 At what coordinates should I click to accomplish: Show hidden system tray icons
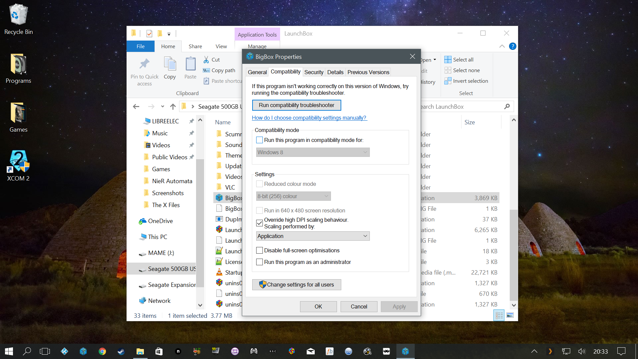pos(534,351)
